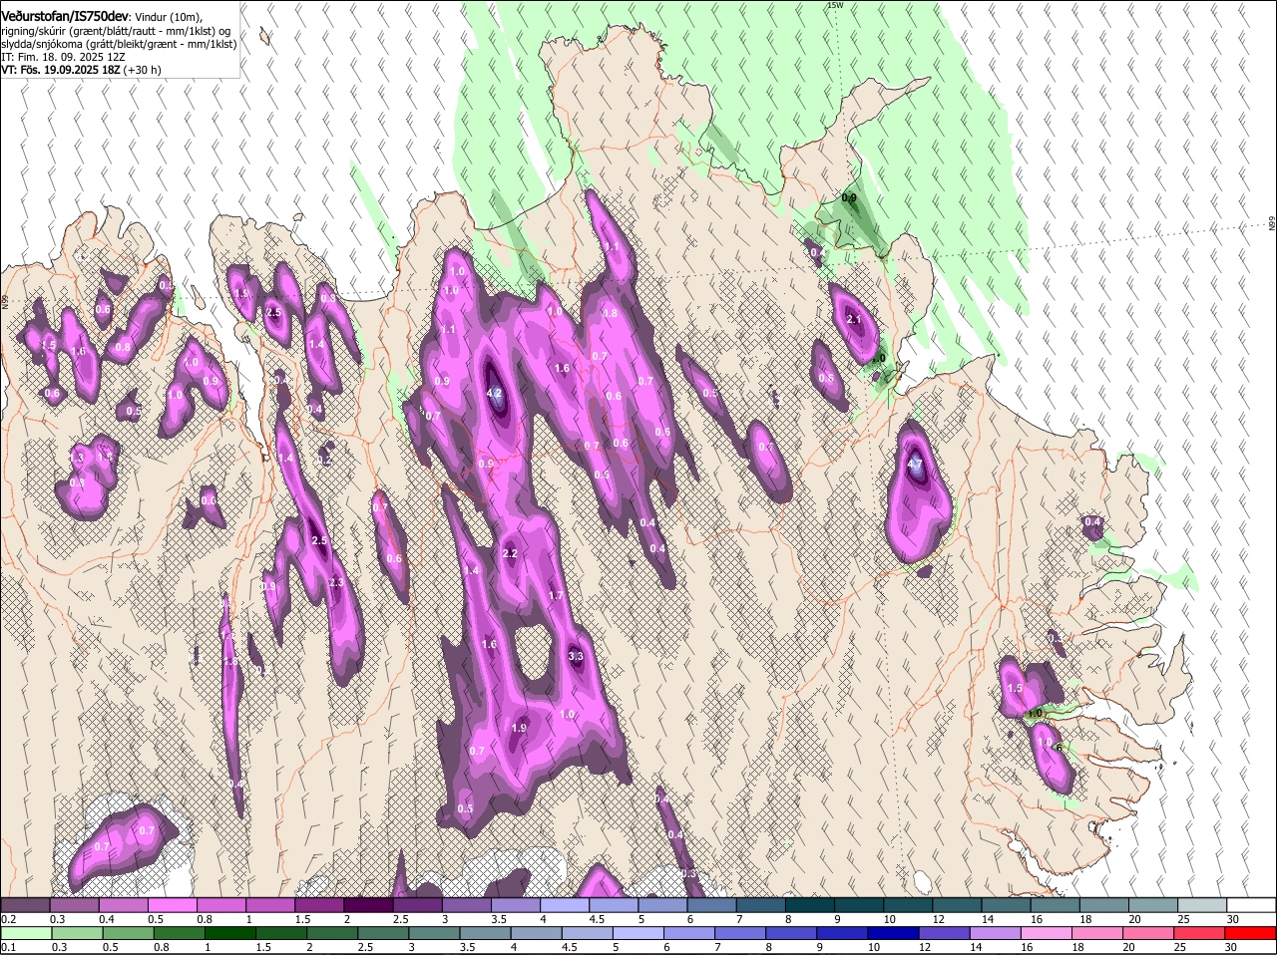Image resolution: width=1277 pixels, height=955 pixels.
Task: Click the 'VT: Fös. 19.09.2025 18Z' valid time line
Action: click(60, 70)
